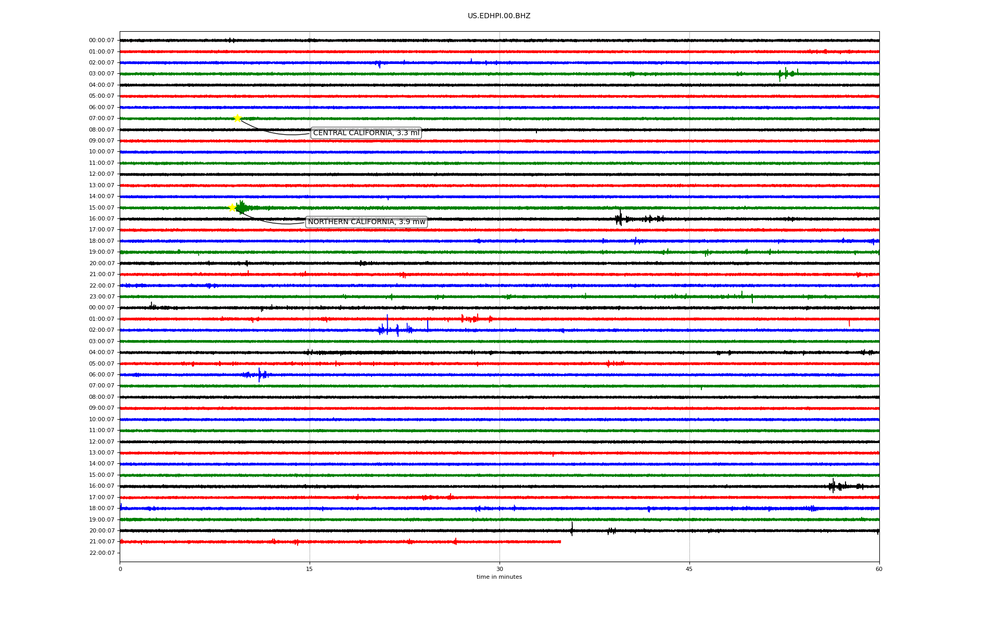
Task: Click the Central California earthquake star marker
Action: [x=237, y=118]
